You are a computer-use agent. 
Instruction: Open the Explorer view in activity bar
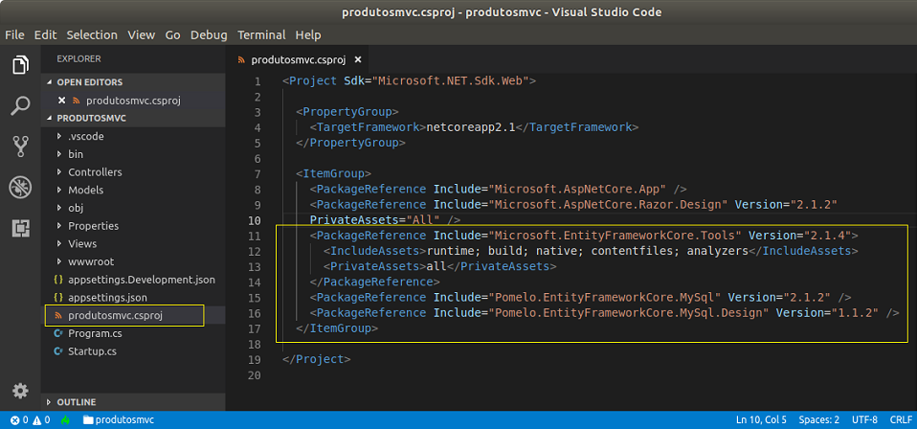click(x=20, y=64)
